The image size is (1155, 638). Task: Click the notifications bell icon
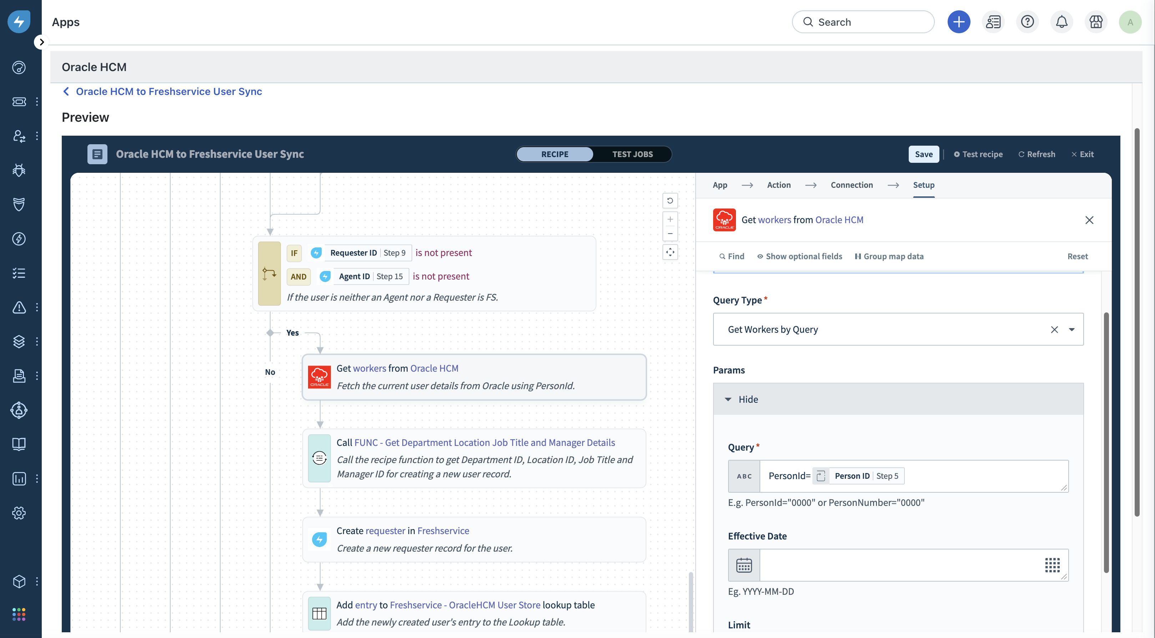click(1061, 21)
